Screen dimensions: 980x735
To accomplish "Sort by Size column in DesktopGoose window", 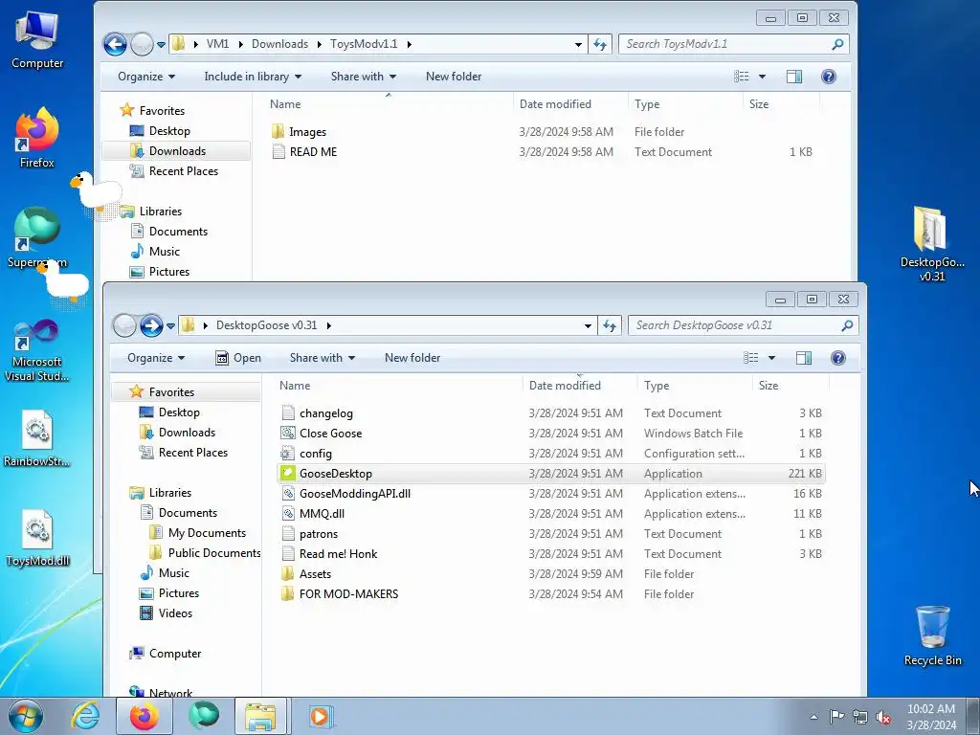I will point(768,386).
